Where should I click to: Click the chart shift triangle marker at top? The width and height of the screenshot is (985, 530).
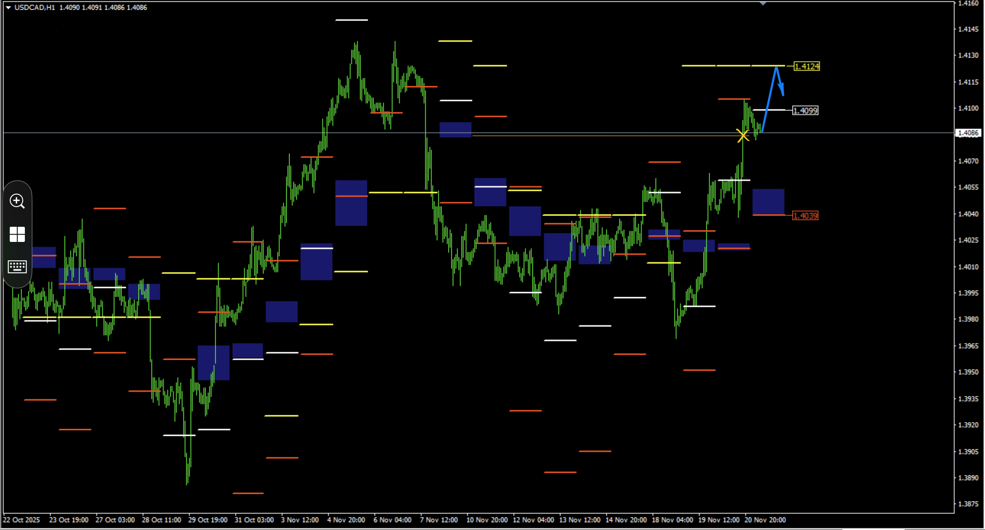pos(763,4)
